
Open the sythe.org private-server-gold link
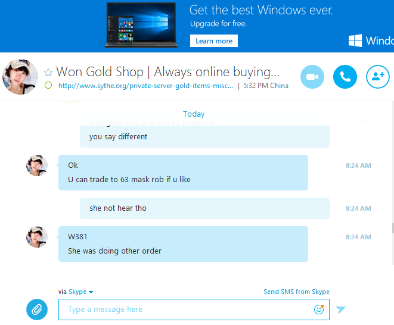tap(146, 86)
